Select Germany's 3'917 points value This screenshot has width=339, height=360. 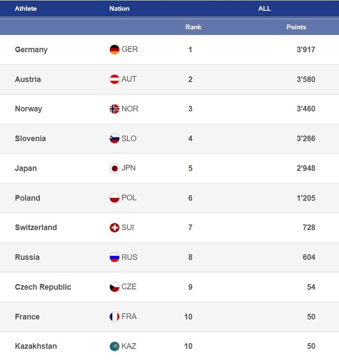click(306, 50)
